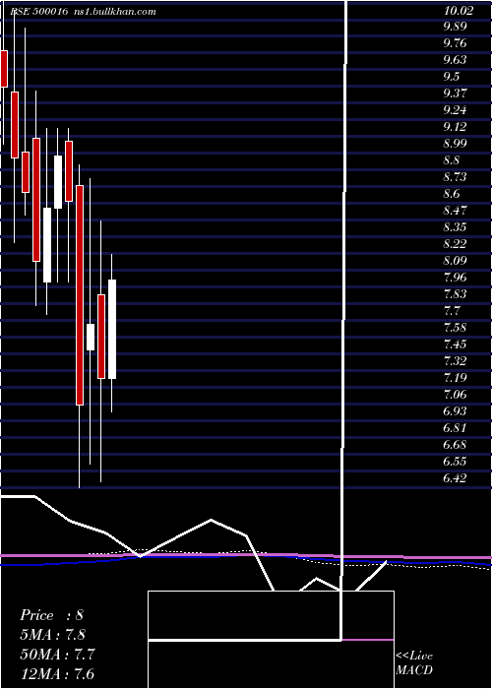The image size is (492, 689).
Task: Click the '12MA : 7.6' readout
Action: [x=57, y=673]
